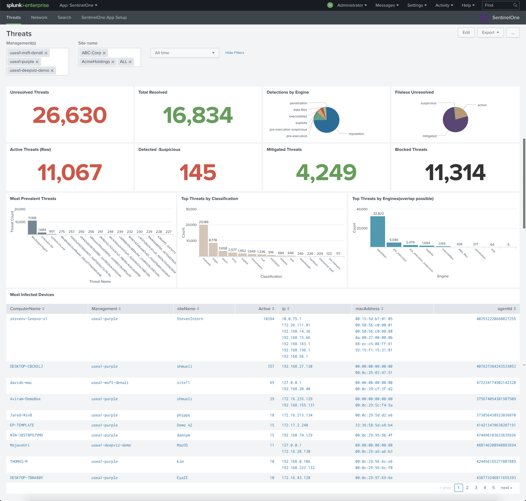
Task: Switch to the Threats tab
Action: pos(13,18)
